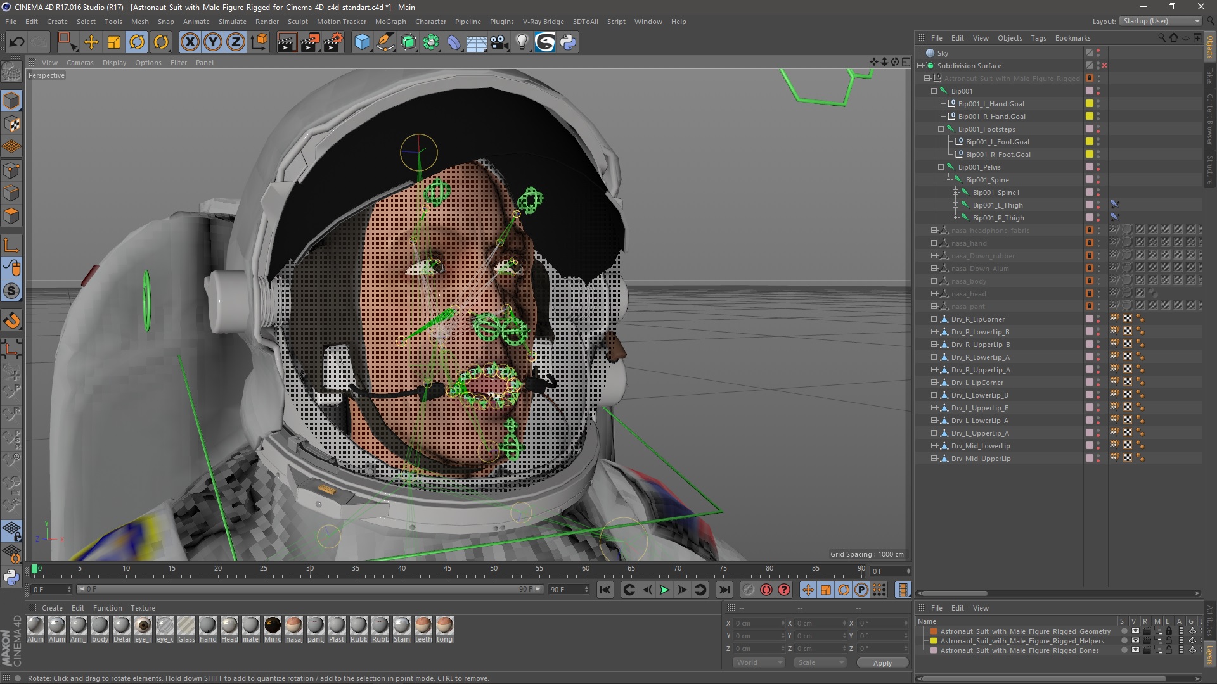Screen dimensions: 1217x684
Task: Collapse the Bip001 tree node
Action: [934, 91]
